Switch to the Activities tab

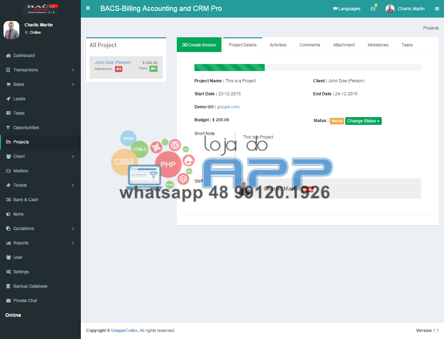[x=278, y=45]
